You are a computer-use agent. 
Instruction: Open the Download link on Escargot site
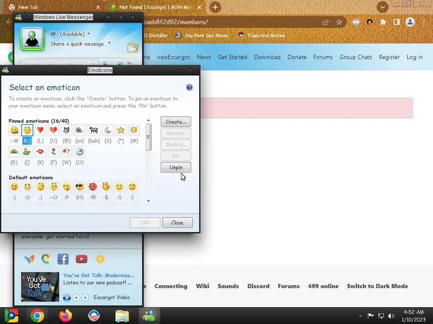(x=267, y=57)
